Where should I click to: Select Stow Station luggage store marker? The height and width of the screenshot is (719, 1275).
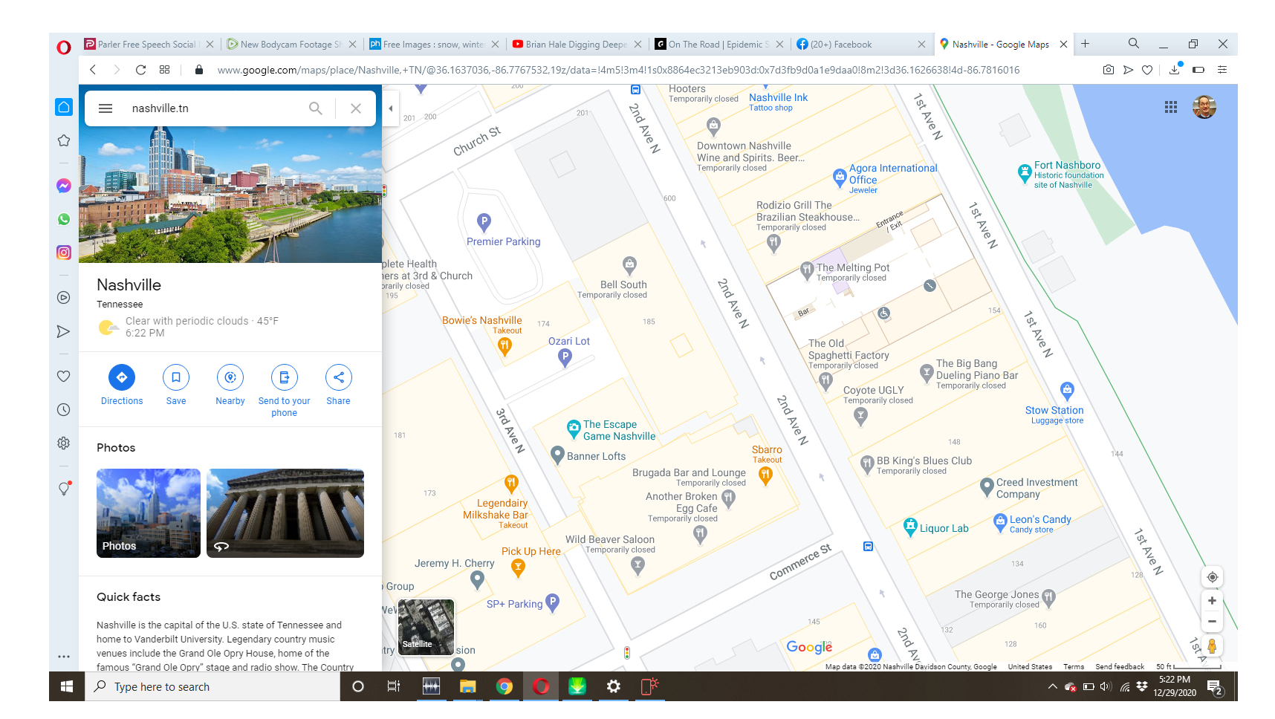(1067, 390)
